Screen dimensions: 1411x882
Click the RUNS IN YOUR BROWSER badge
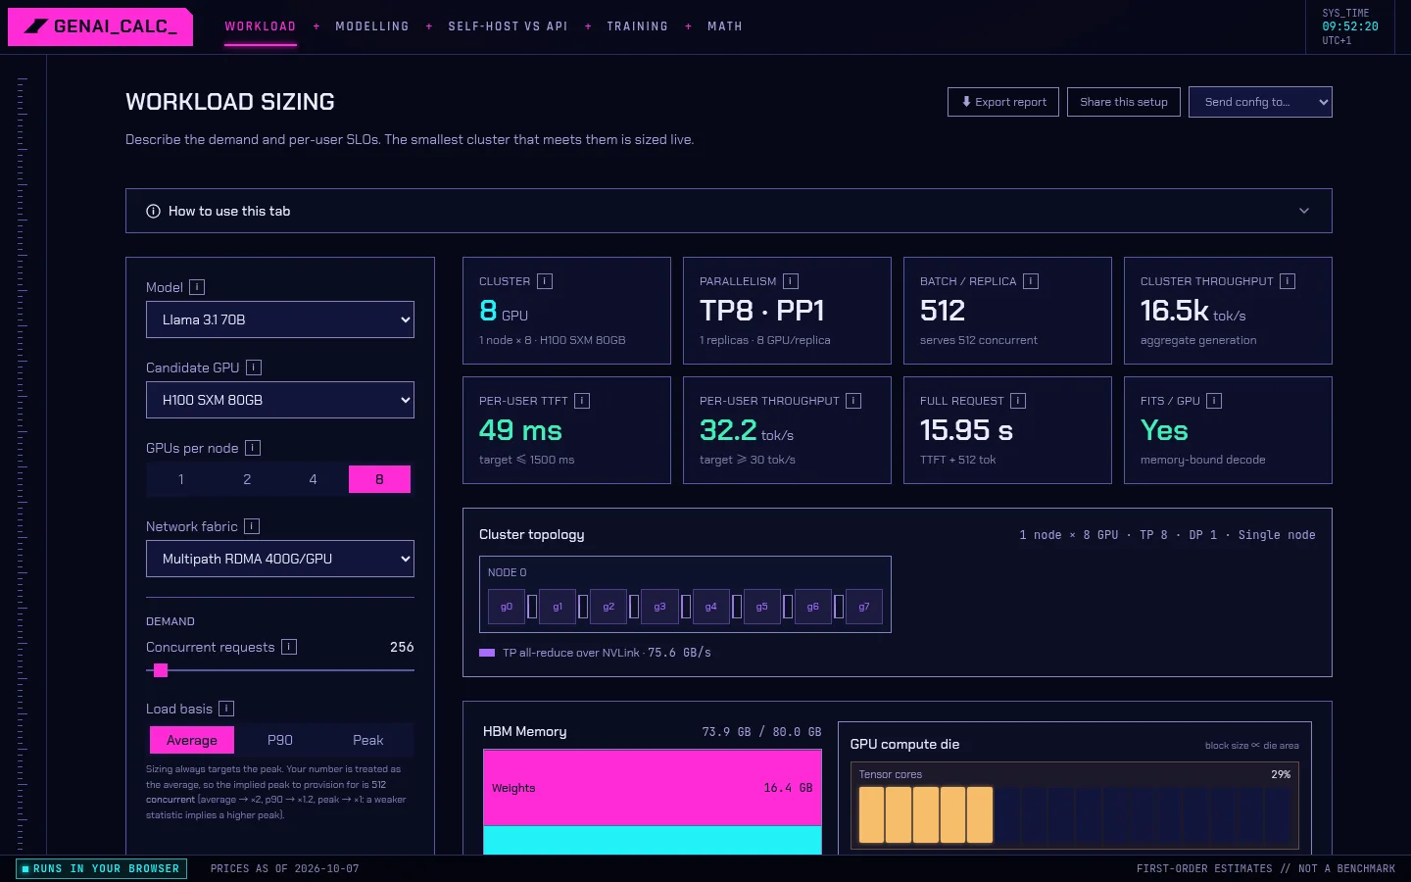tap(100, 868)
